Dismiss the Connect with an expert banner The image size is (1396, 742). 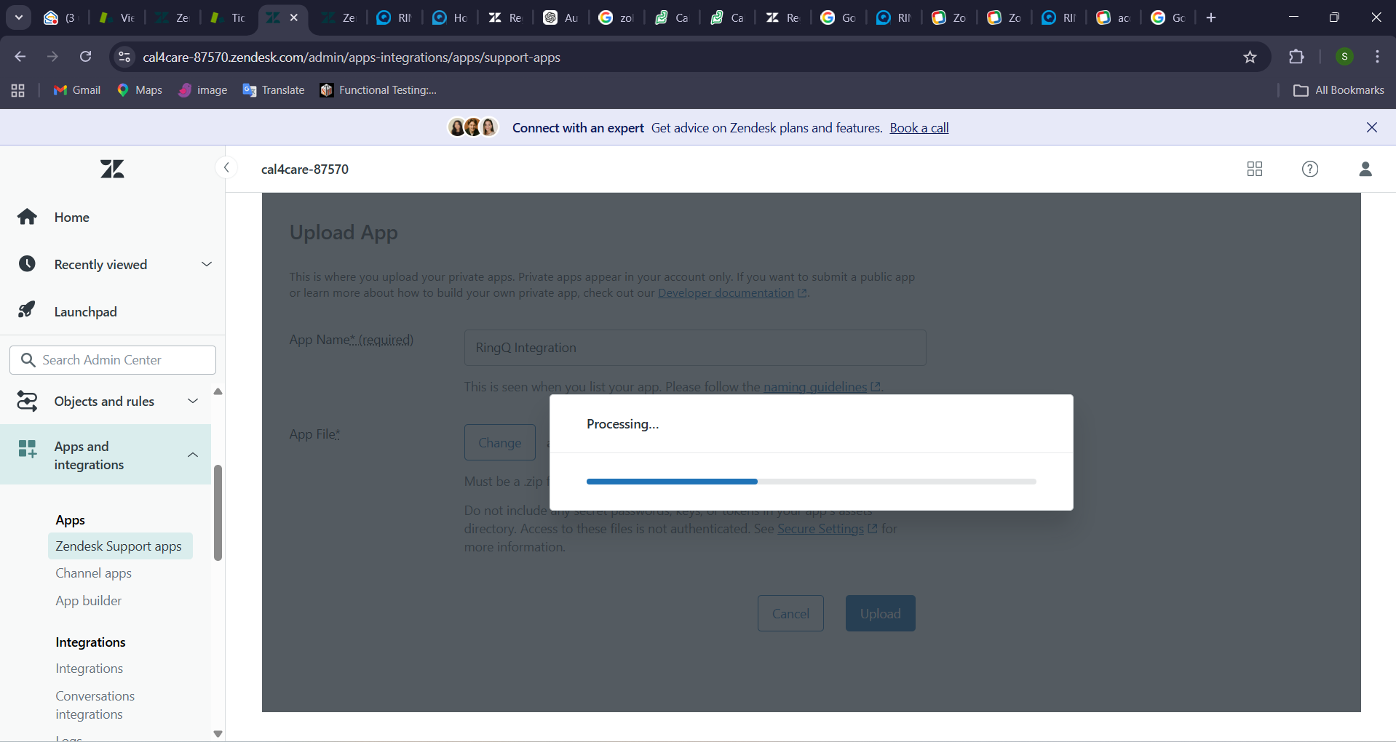(x=1372, y=127)
